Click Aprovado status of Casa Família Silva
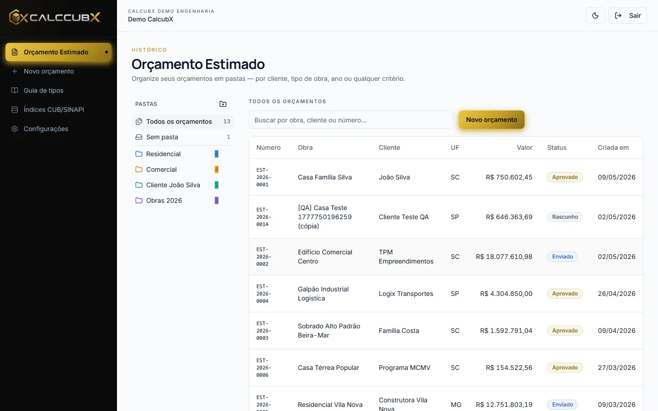The height and width of the screenshot is (411, 658). tap(565, 177)
